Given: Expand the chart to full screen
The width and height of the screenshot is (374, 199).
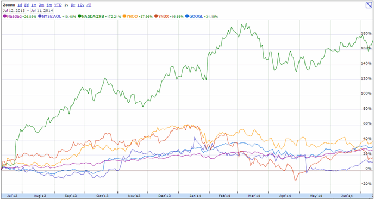Looking at the screenshot, I should (x=369, y=5).
